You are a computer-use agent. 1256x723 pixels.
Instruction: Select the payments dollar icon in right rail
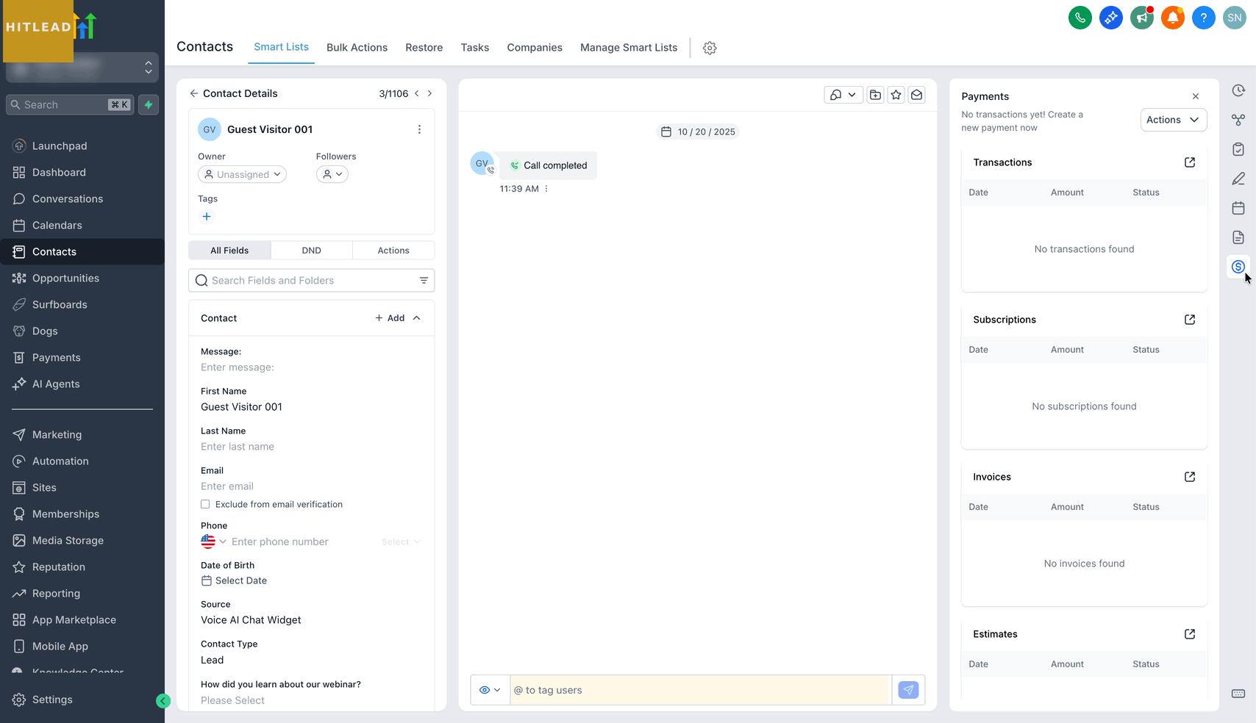point(1238,267)
